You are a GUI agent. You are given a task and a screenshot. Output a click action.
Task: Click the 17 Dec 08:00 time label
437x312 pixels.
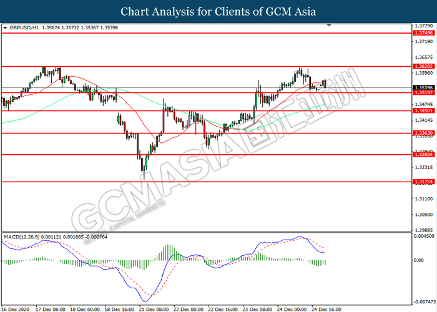point(51,310)
